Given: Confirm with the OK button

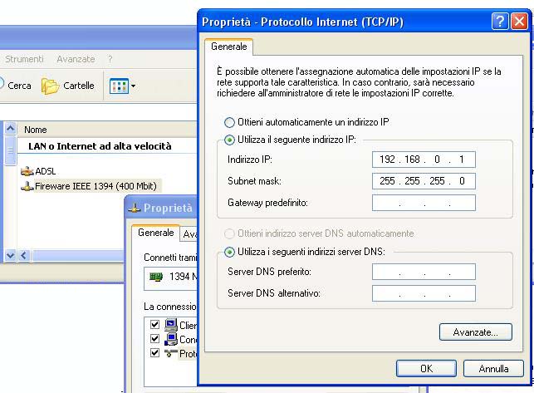Looking at the screenshot, I should 426,368.
